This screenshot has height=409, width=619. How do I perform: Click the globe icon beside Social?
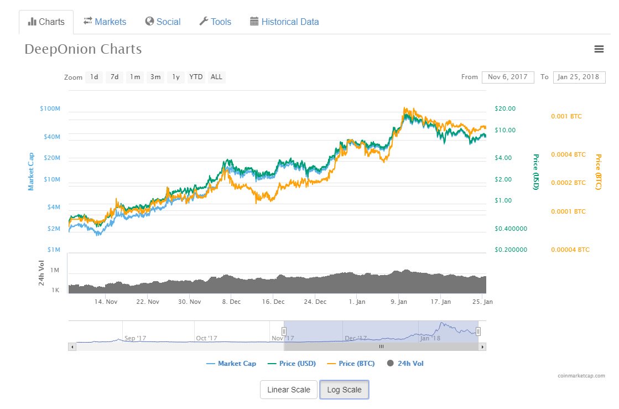[149, 22]
